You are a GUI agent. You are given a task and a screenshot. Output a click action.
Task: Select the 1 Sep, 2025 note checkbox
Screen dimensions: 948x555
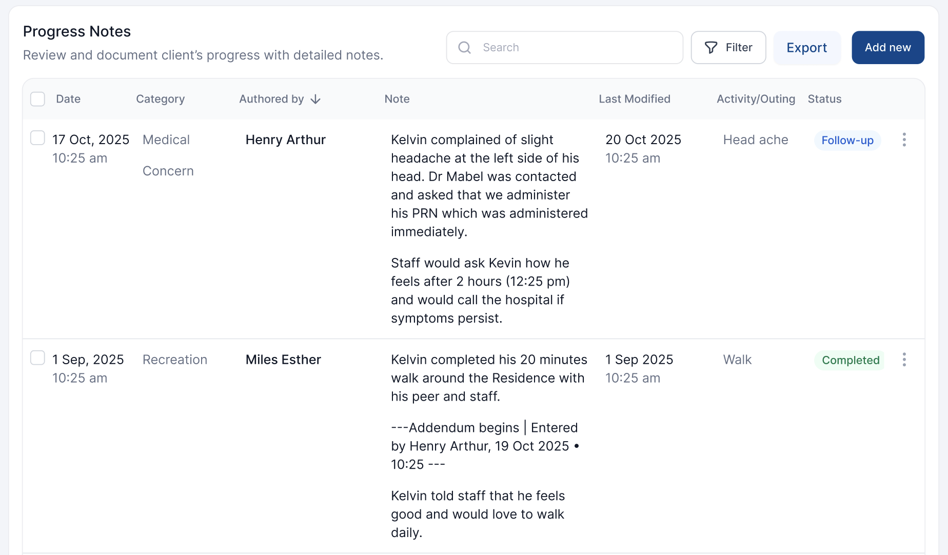tap(37, 358)
